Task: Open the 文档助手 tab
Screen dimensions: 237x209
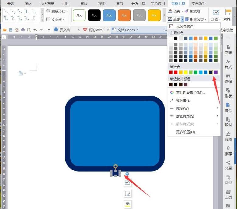Action: click(x=198, y=3)
